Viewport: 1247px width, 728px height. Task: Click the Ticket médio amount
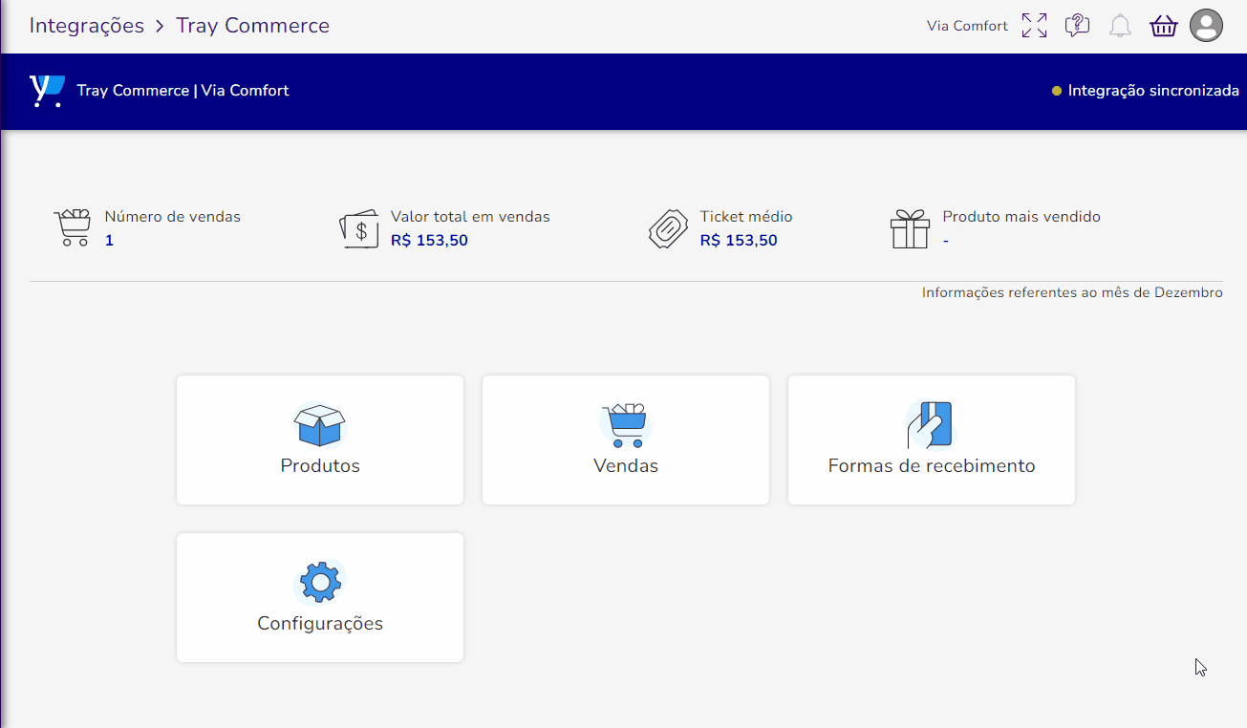(x=739, y=241)
